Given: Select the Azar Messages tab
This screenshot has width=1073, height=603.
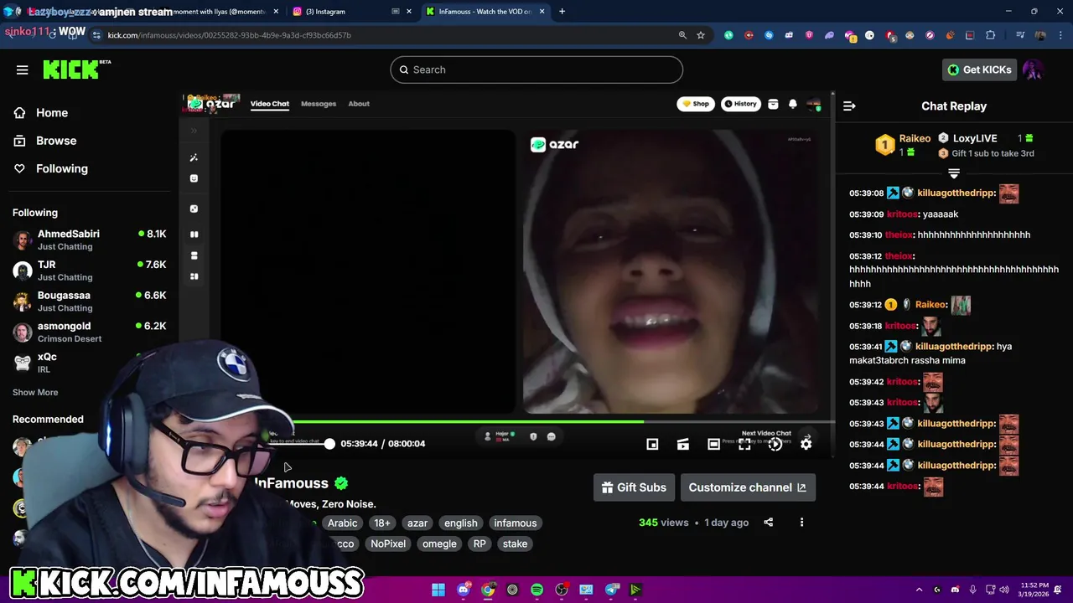Looking at the screenshot, I should click(x=319, y=104).
